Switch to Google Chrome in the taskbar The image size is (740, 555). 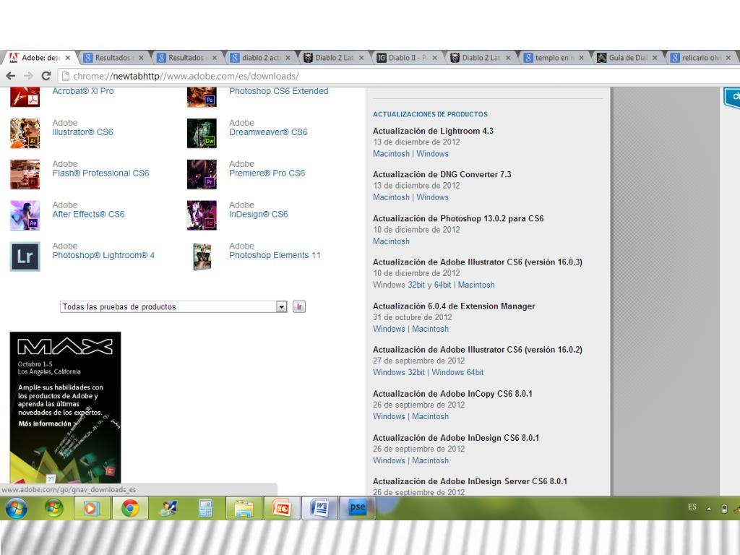coord(130,508)
